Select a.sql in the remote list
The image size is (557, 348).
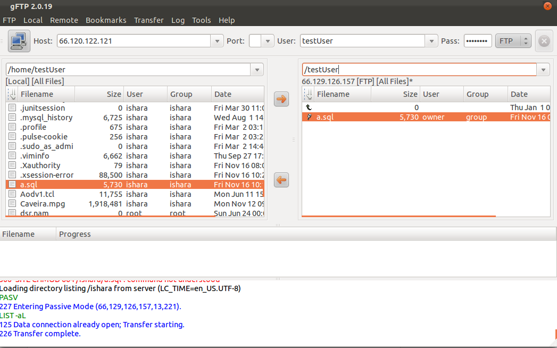pyautogui.click(x=426, y=117)
